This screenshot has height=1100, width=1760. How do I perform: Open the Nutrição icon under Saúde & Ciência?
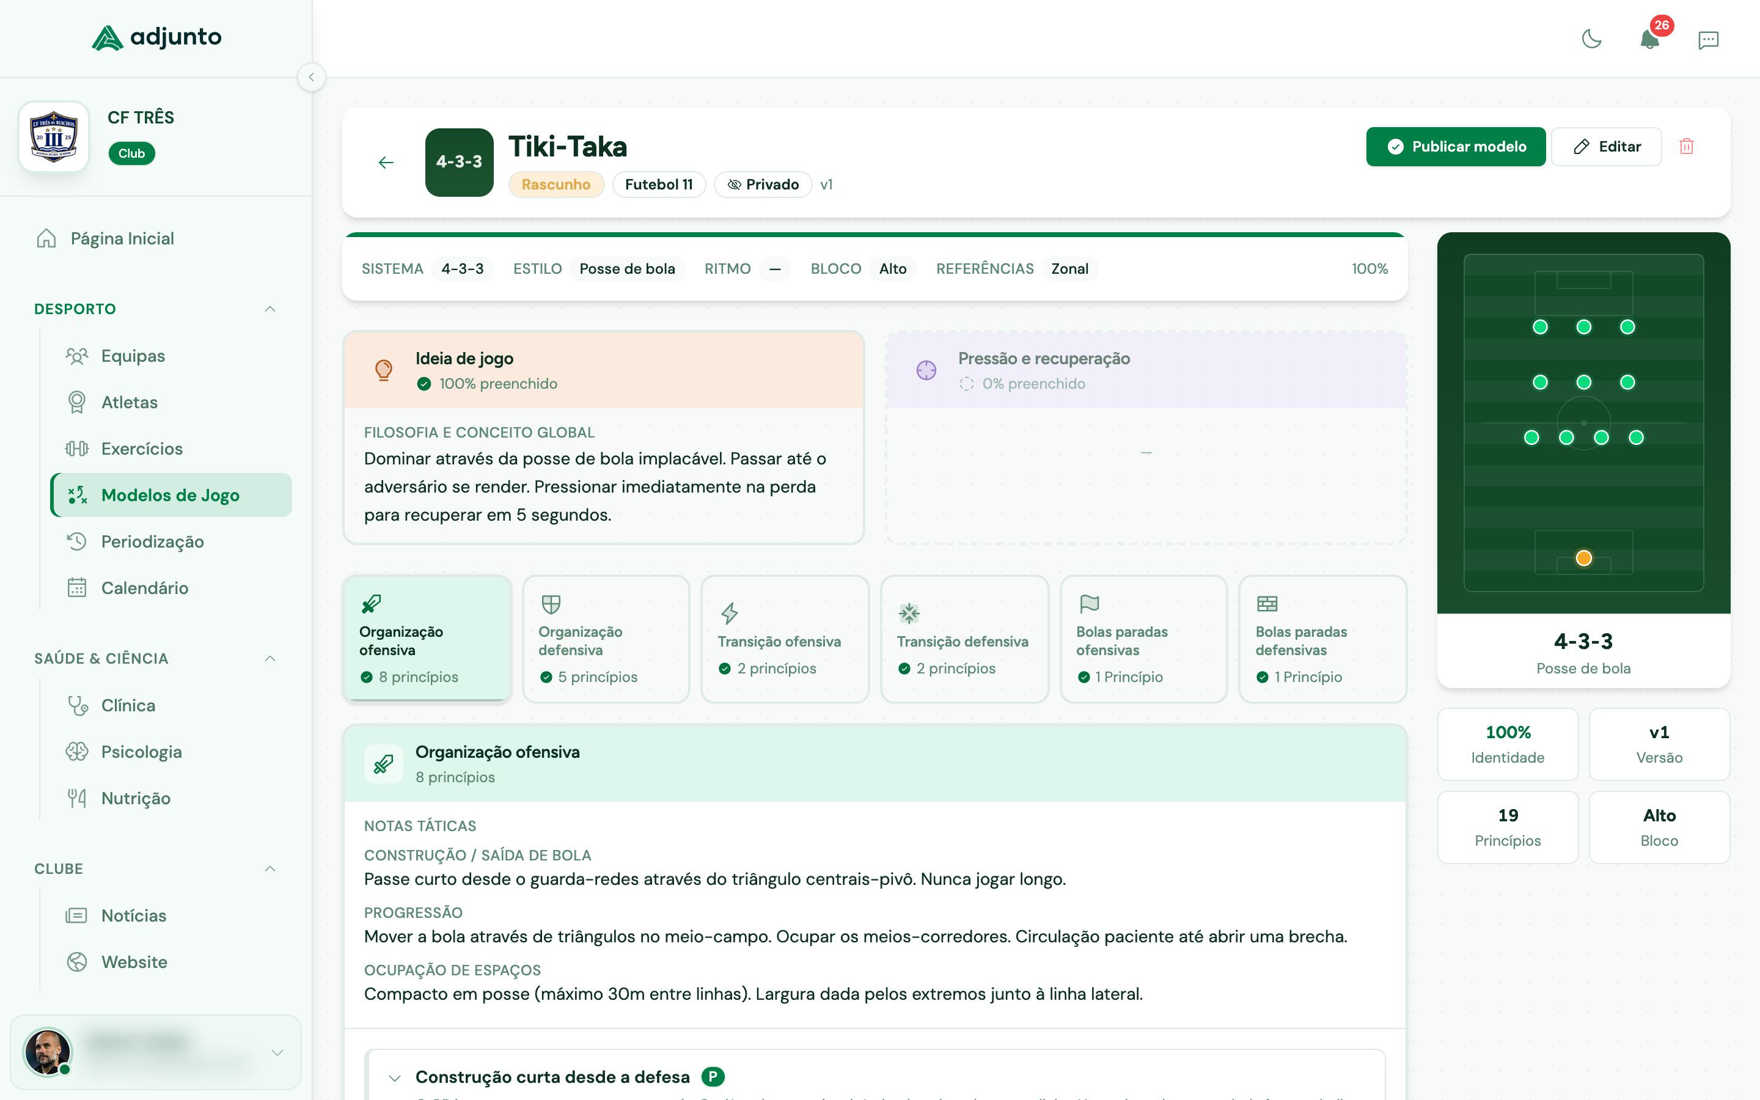pyautogui.click(x=78, y=798)
